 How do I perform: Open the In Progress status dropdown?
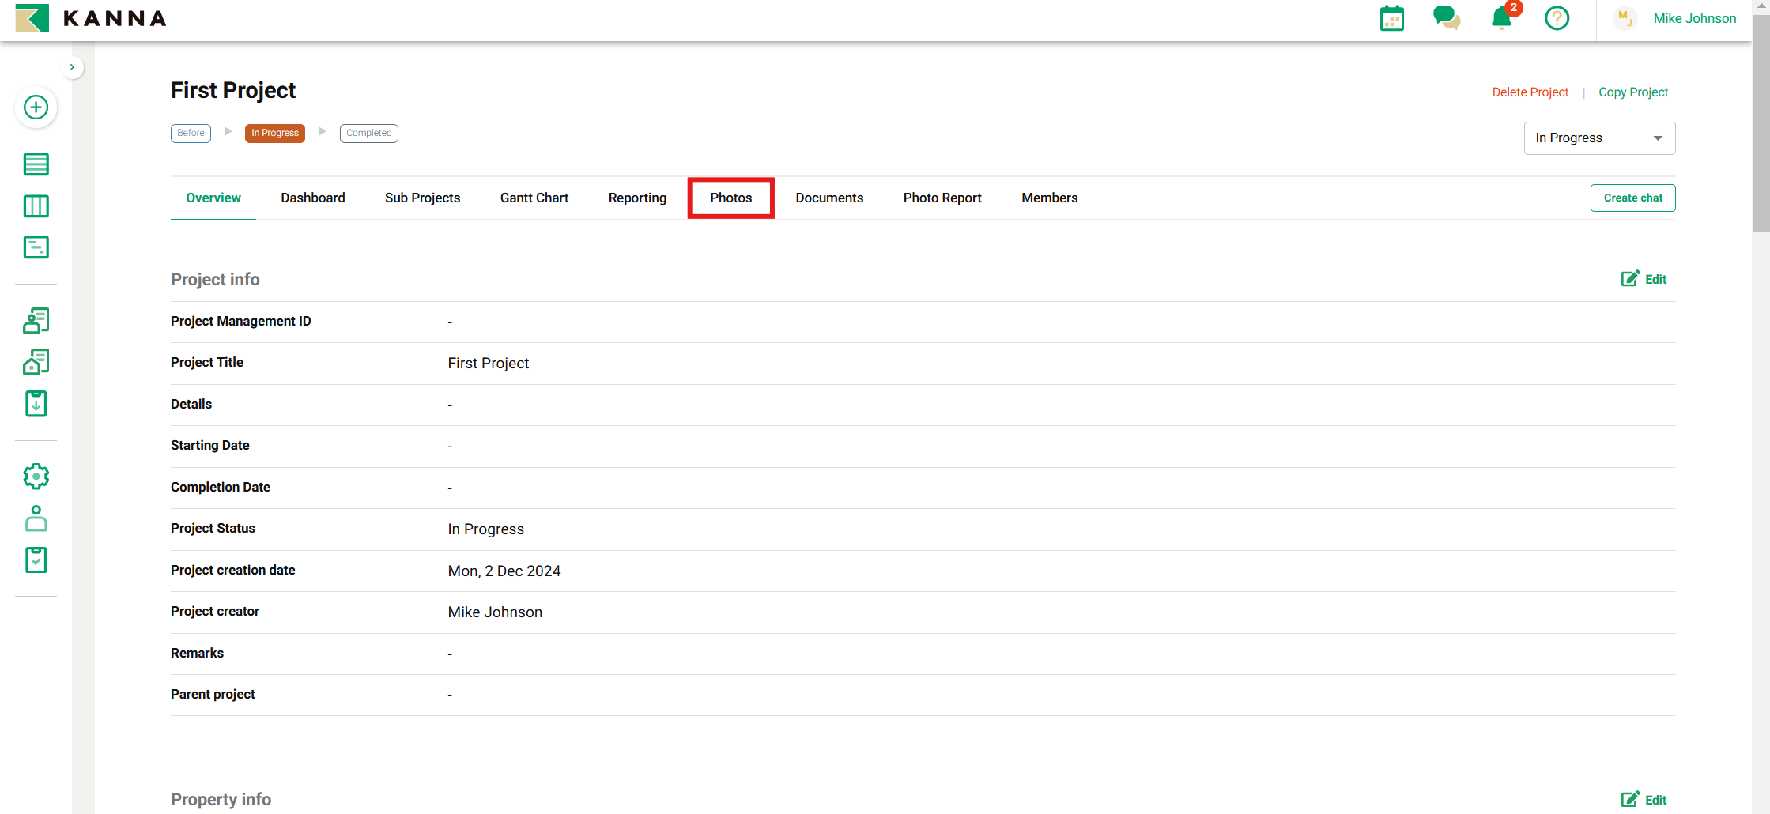[x=1598, y=138]
